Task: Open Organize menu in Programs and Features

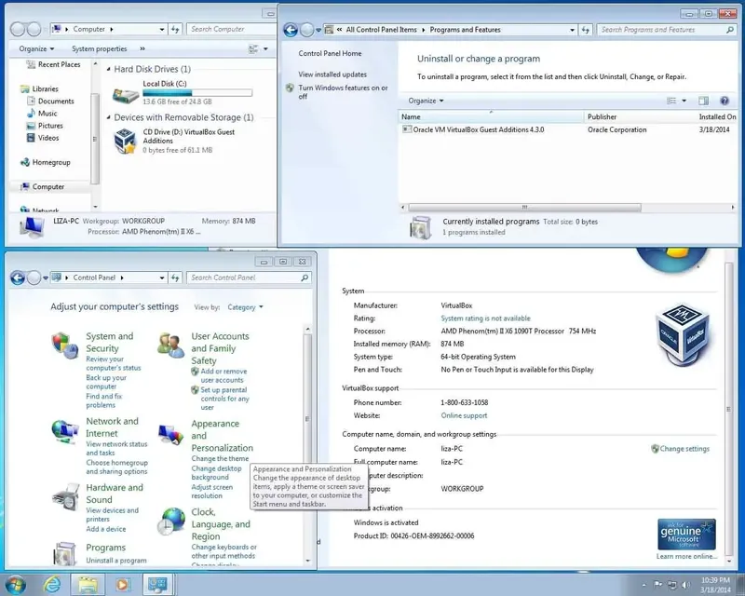Action: (426, 101)
